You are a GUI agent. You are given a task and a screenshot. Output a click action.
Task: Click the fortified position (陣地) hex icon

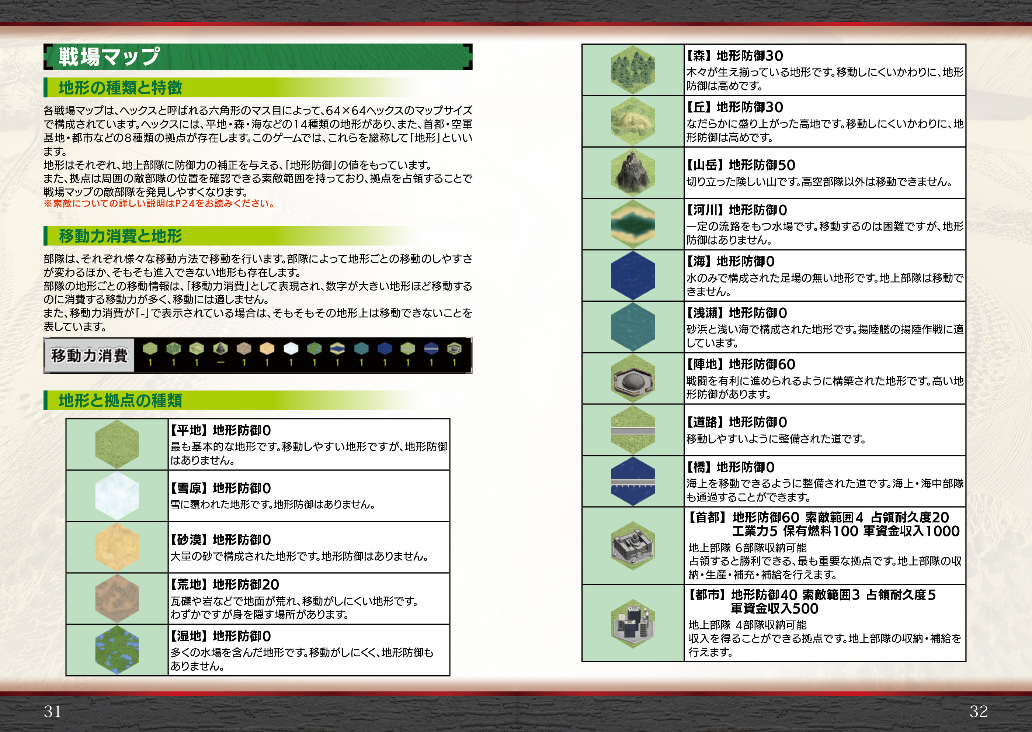(x=632, y=379)
